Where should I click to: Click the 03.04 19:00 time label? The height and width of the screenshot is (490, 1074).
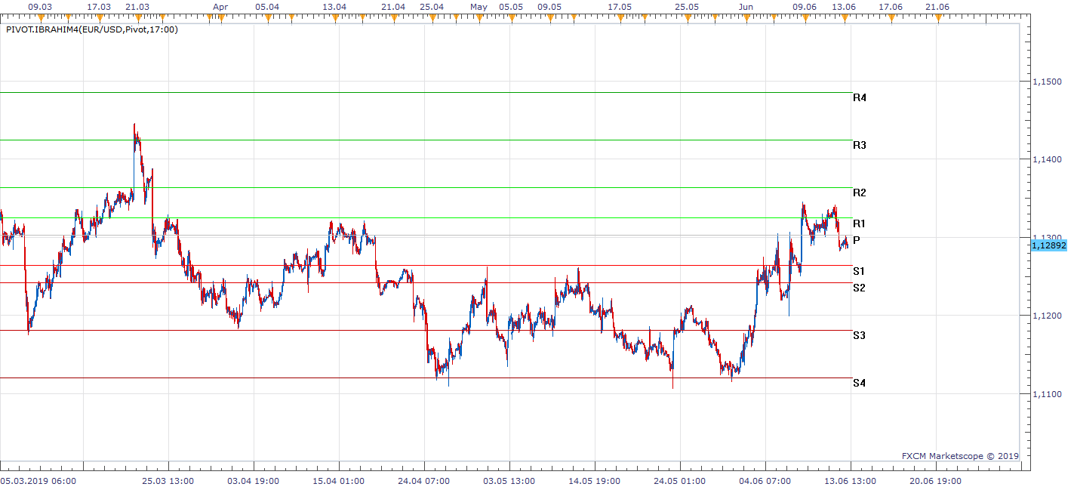point(254,481)
